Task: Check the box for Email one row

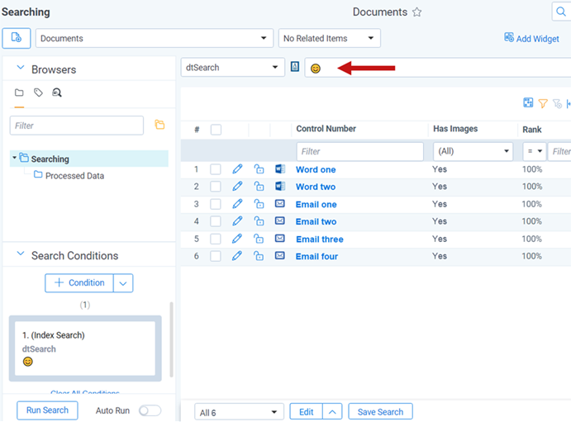Action: [216, 204]
